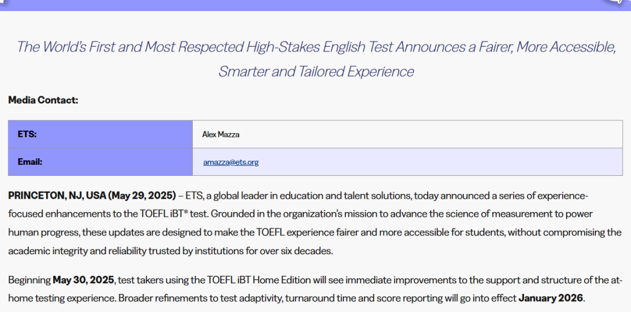Select the Email: table header cell
The image size is (631, 312).
click(100, 162)
